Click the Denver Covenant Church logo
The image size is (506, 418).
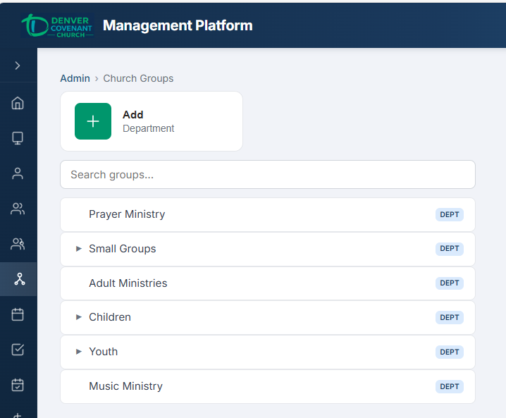click(x=58, y=25)
